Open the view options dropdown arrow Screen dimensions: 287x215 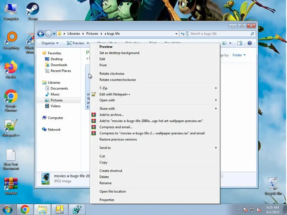pos(230,43)
